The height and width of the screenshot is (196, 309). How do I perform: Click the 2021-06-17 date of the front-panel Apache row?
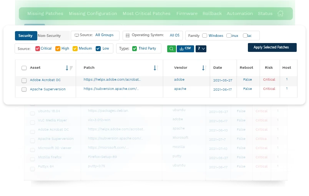223,90
